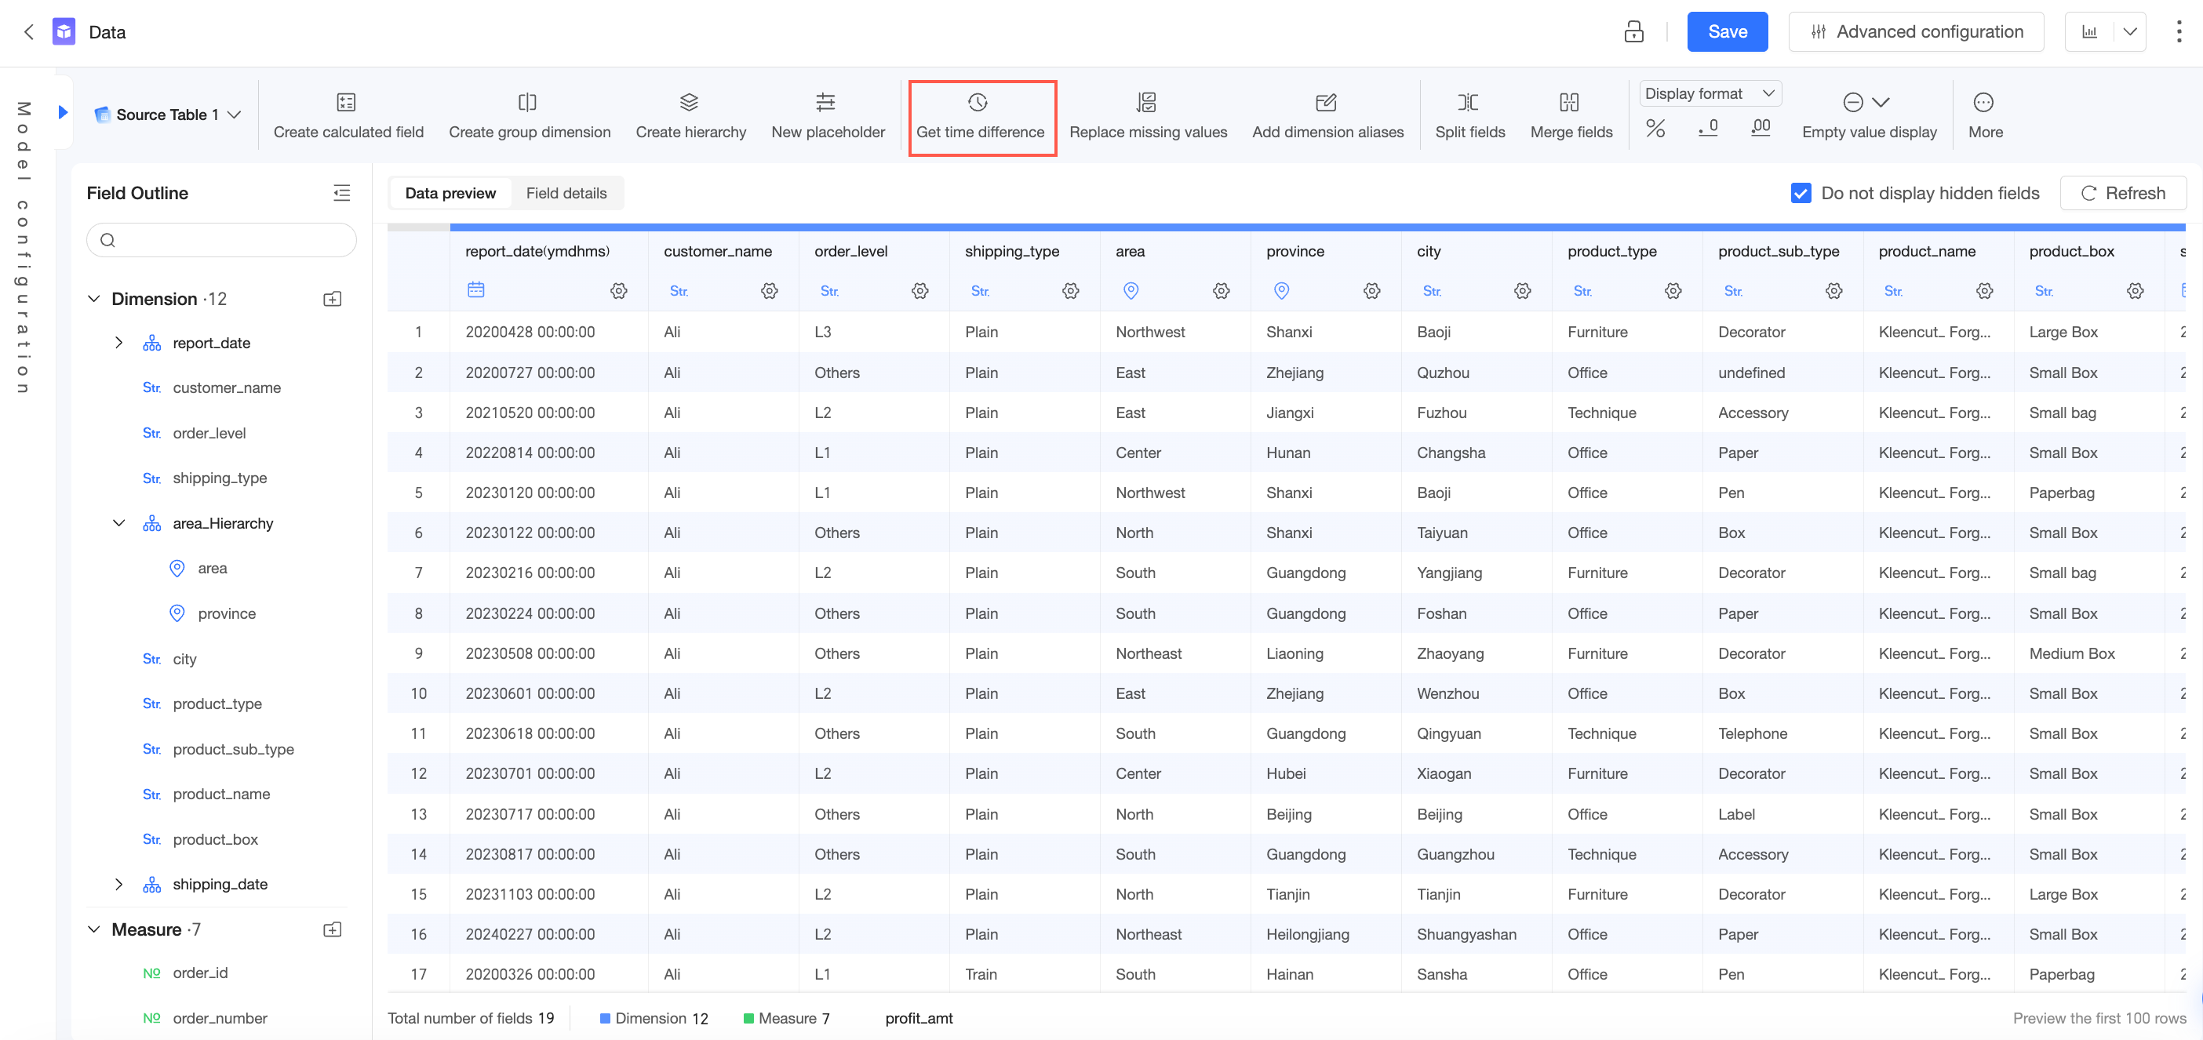Click the blue Save button

pos(1727,31)
